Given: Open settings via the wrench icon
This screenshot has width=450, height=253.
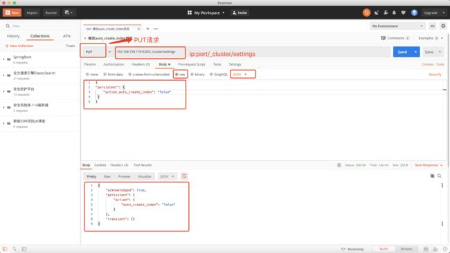Looking at the screenshot, I should coord(386,12).
